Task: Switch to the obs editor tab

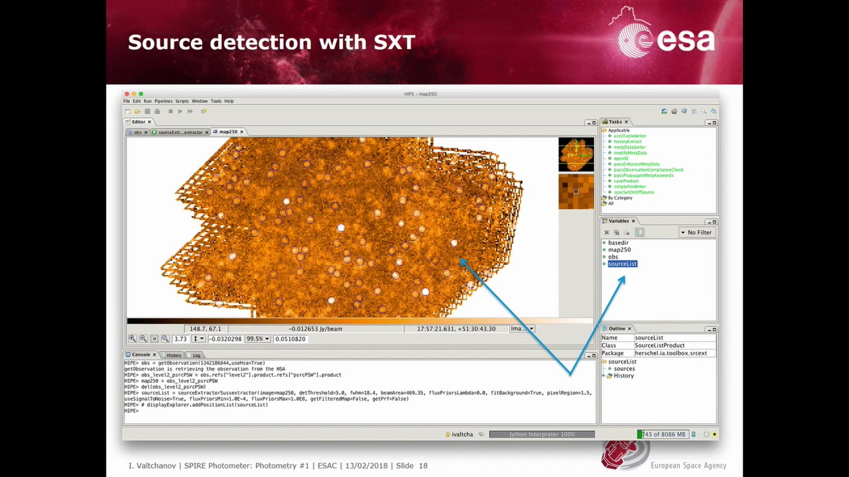Action: (x=137, y=132)
